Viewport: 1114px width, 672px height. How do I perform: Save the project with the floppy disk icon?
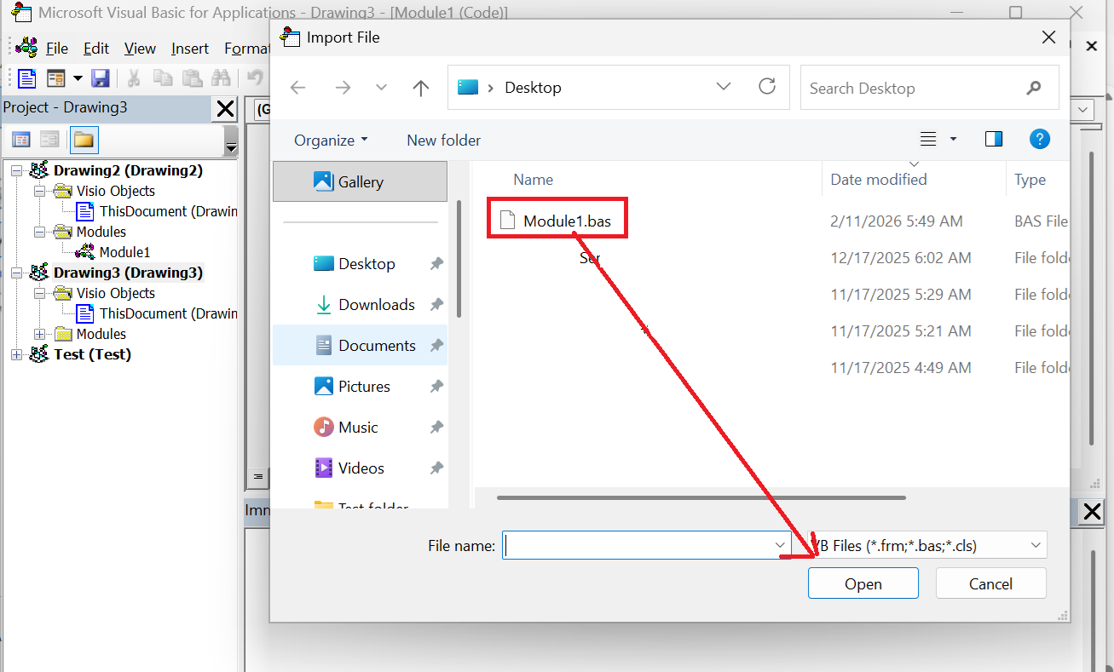101,78
